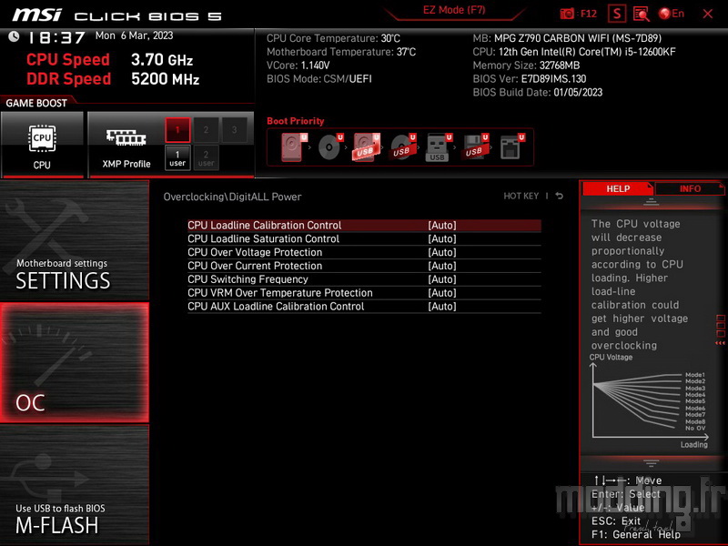Select XMP profile 2

(x=206, y=129)
